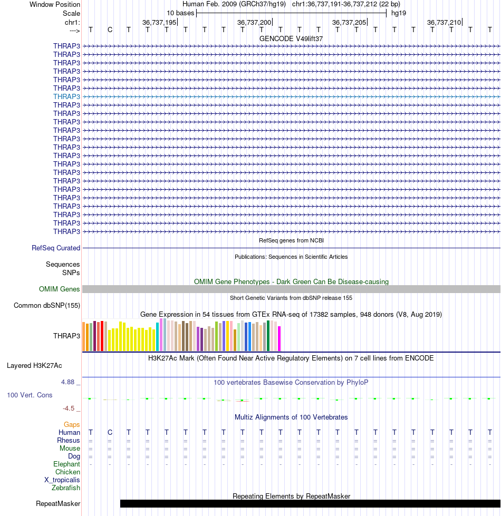Click the Mouse alignment row label
501x516 pixels.
tap(70, 449)
